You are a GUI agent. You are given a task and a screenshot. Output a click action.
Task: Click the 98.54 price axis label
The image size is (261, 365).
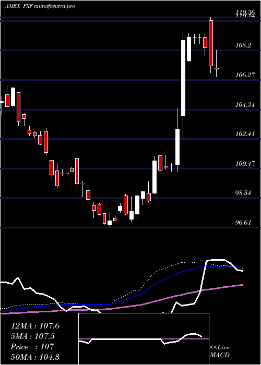pyautogui.click(x=244, y=193)
